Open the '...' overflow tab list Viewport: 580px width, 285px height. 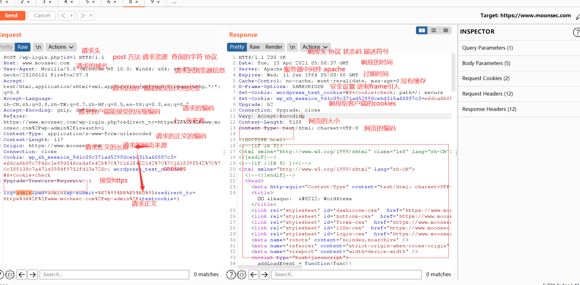(174, 2)
